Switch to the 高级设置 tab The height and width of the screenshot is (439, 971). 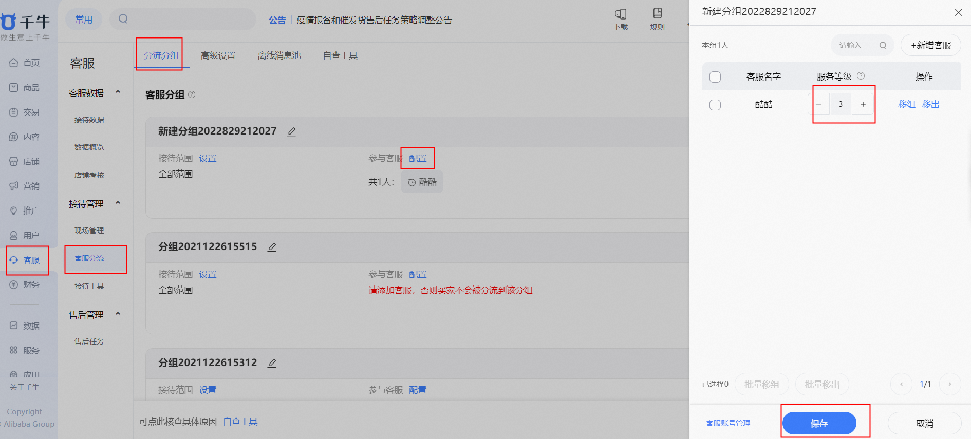[218, 55]
